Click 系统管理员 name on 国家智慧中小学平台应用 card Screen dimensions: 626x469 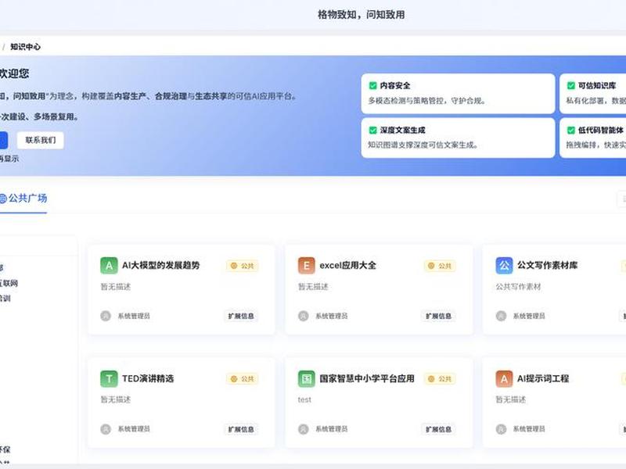[x=331, y=429]
